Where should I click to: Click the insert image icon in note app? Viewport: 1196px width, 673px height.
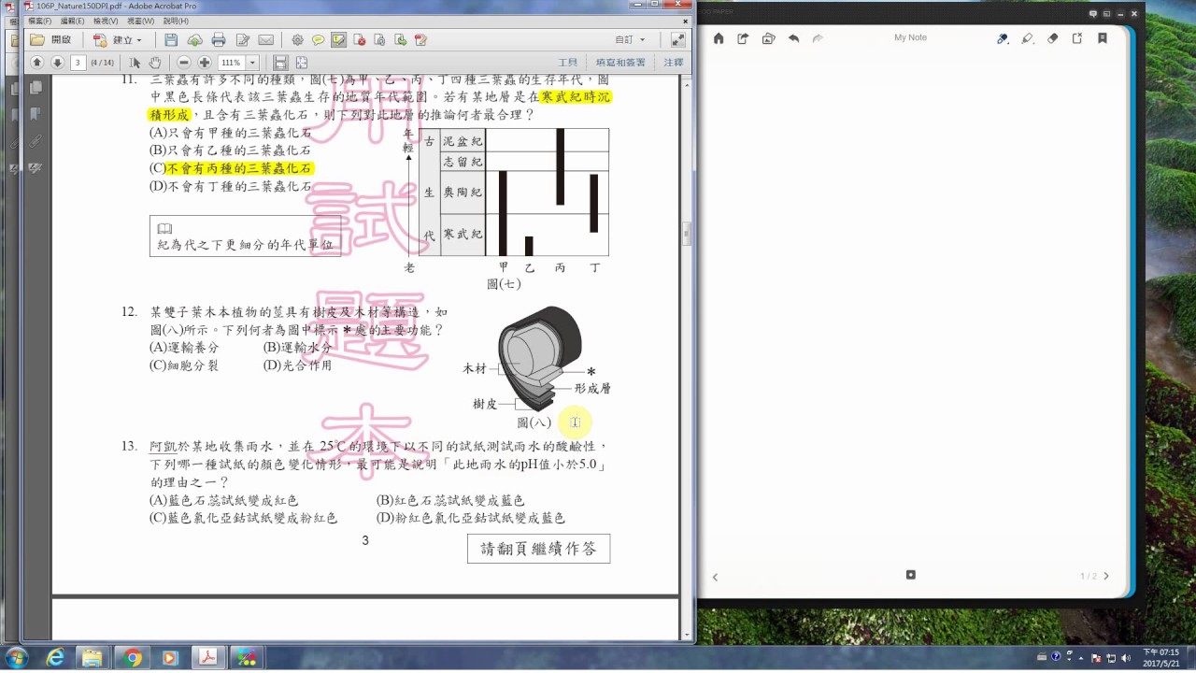tap(768, 38)
